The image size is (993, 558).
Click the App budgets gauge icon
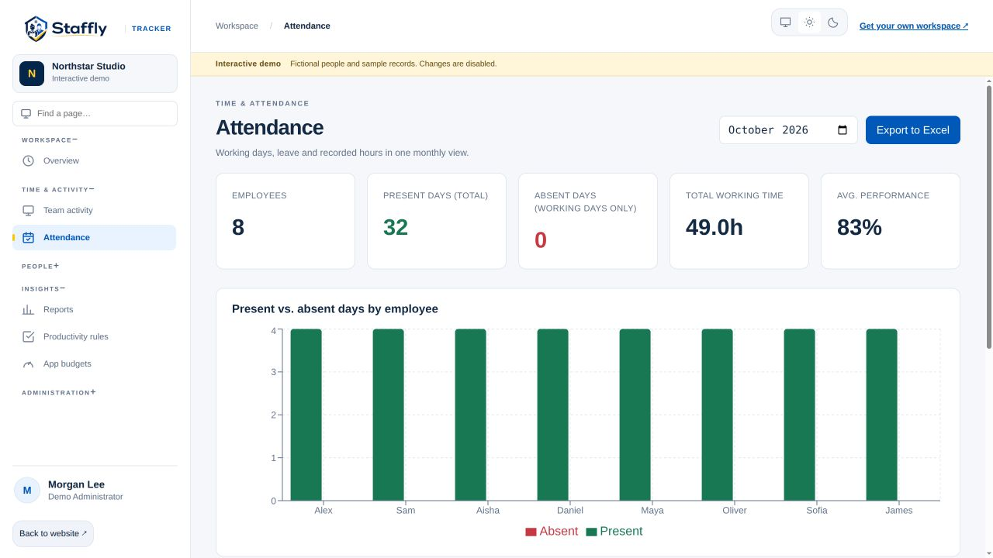28,363
